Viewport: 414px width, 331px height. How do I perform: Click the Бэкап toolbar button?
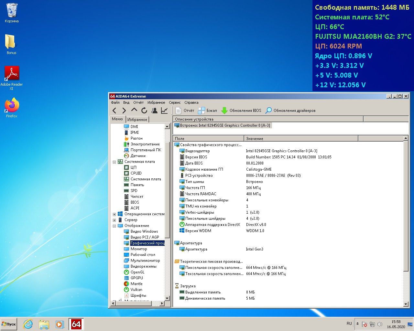click(208, 111)
